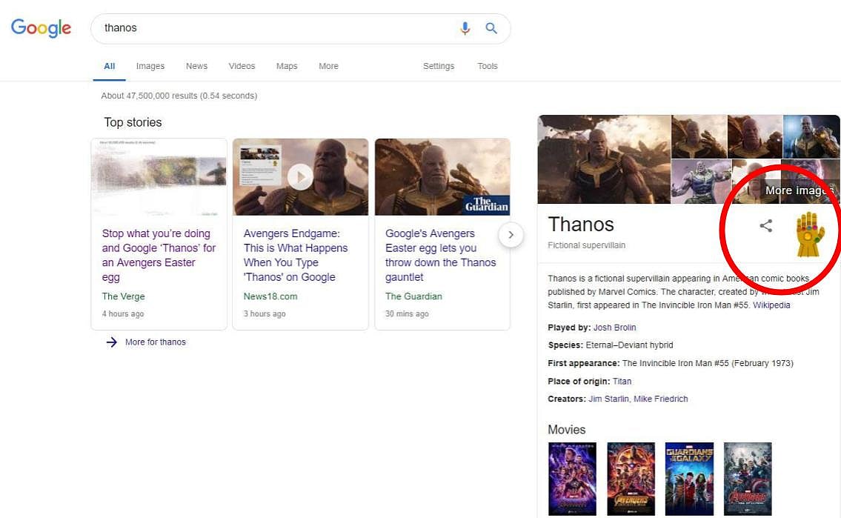Start voice search with the microphone icon
841x518 pixels.
(x=465, y=28)
